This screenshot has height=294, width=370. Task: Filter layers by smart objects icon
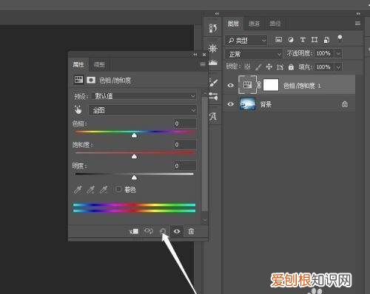tap(326, 40)
